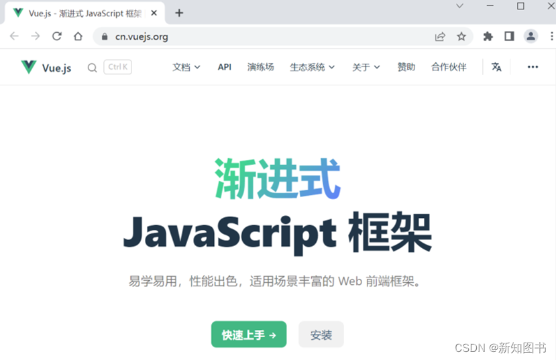Click the 安装 install button
The width and height of the screenshot is (556, 360).
coord(321,335)
